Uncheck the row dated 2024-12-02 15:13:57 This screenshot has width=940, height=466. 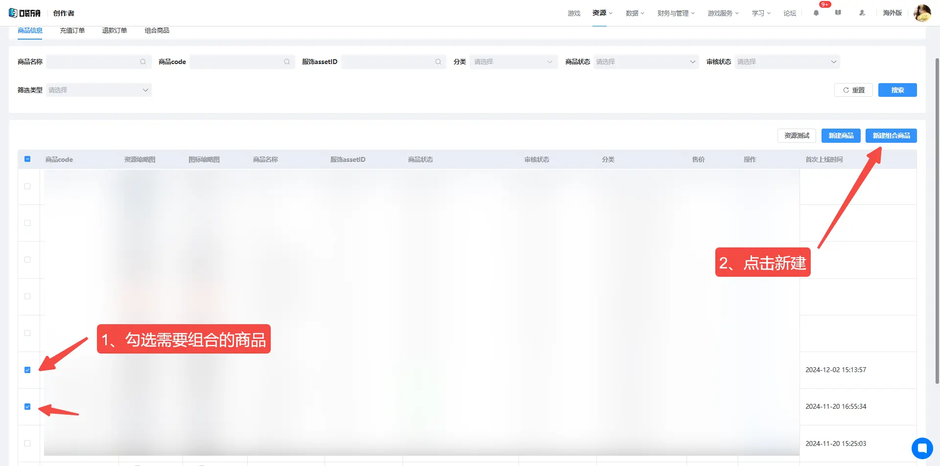tap(27, 370)
